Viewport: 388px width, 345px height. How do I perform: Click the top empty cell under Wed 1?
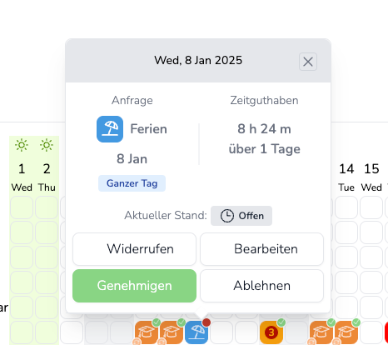22,207
